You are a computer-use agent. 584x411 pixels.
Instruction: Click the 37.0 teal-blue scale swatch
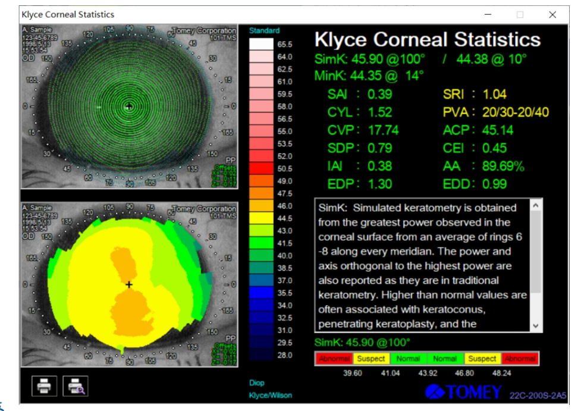click(261, 280)
